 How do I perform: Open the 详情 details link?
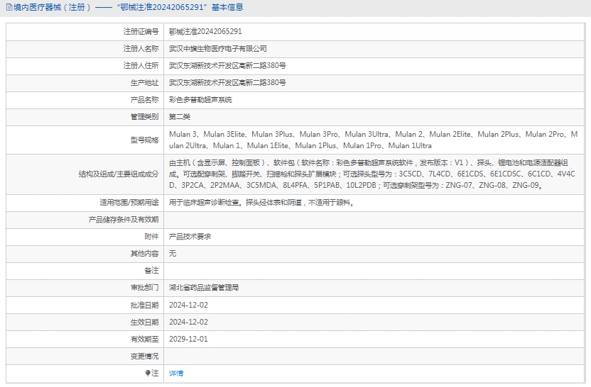click(175, 373)
